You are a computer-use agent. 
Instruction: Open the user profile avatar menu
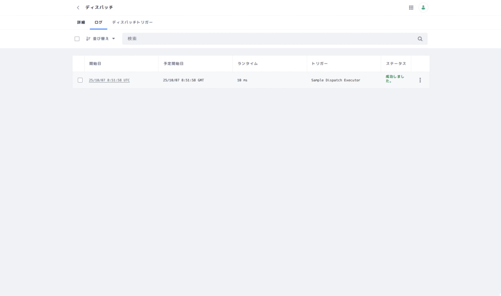tap(423, 8)
